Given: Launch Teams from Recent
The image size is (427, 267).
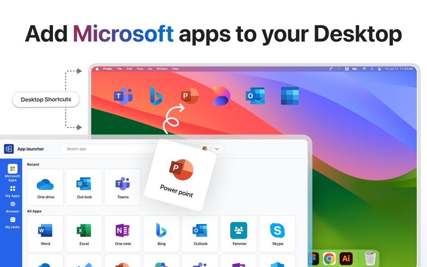Looking at the screenshot, I should (123, 187).
